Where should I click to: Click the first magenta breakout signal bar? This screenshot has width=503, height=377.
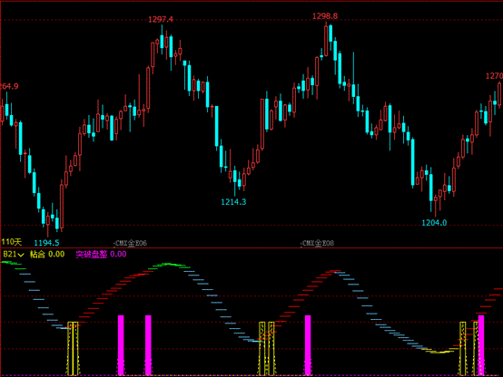pos(121,345)
